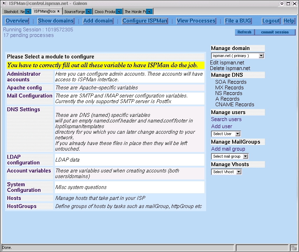
Task: Click Add user link
Action: tap(222, 126)
